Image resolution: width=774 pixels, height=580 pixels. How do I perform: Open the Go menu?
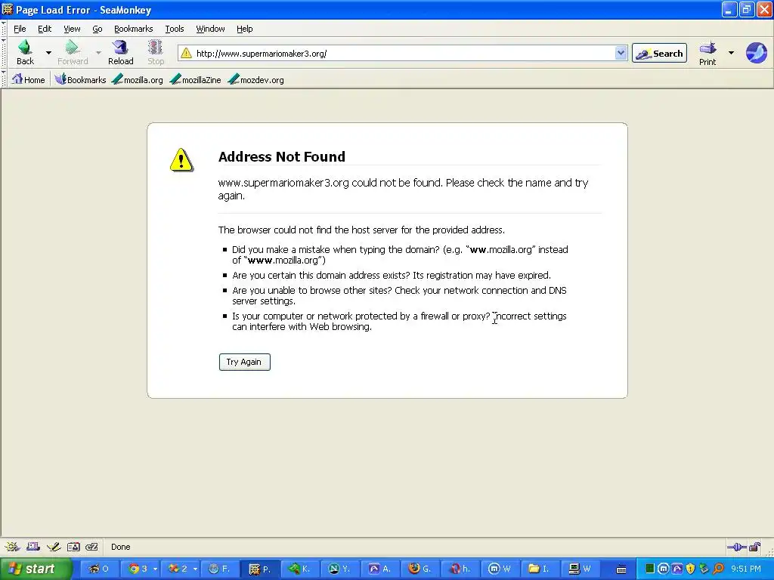98,29
